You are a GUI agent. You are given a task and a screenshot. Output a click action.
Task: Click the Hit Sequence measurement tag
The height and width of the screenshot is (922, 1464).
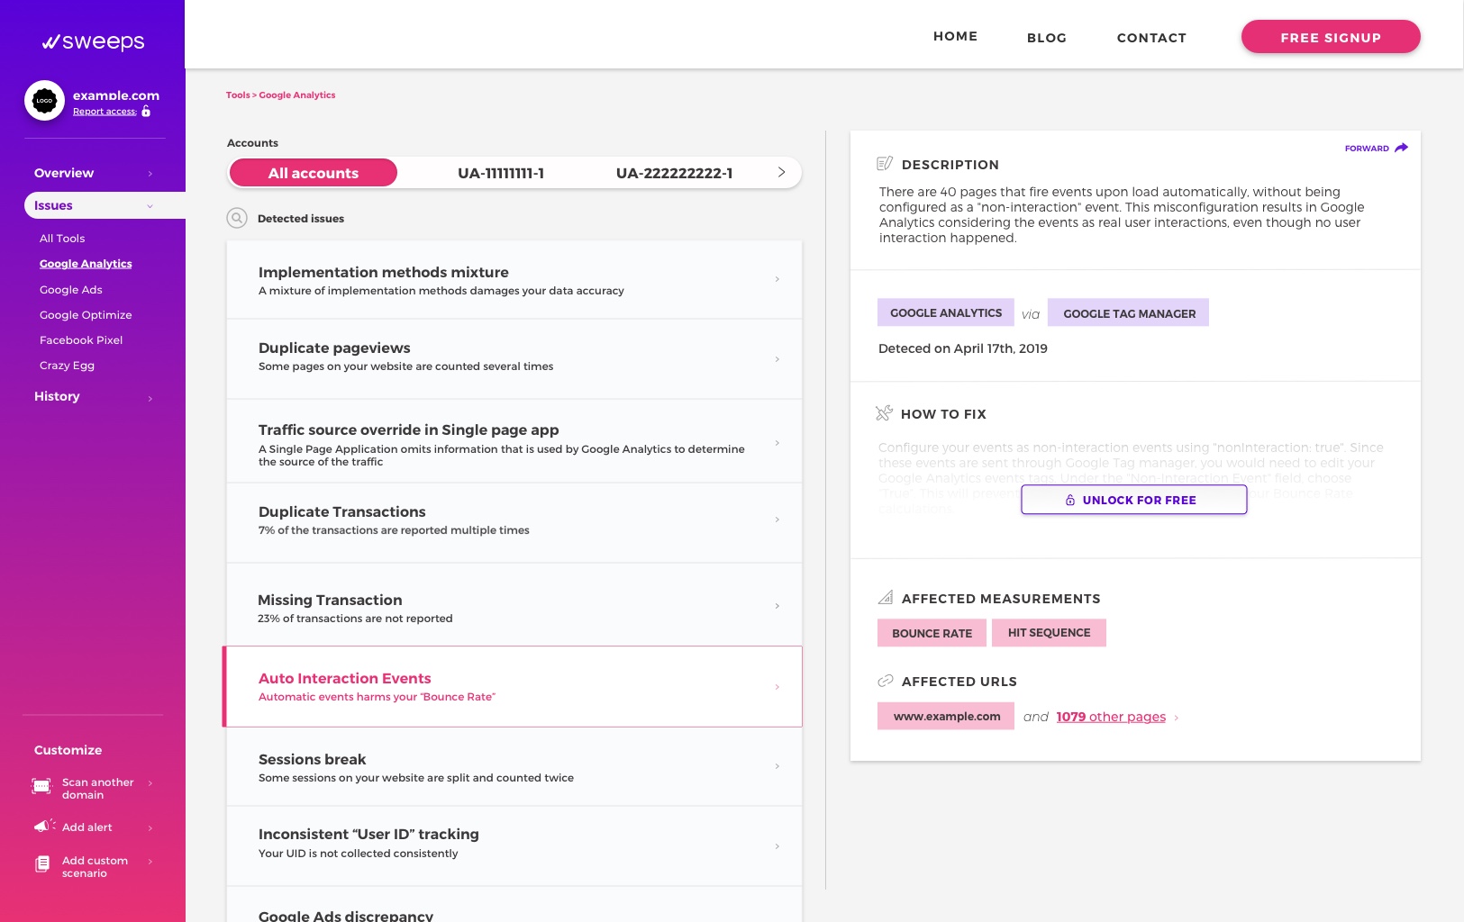[1049, 633]
